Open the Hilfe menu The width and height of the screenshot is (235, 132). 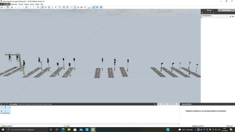[x=42, y=4]
